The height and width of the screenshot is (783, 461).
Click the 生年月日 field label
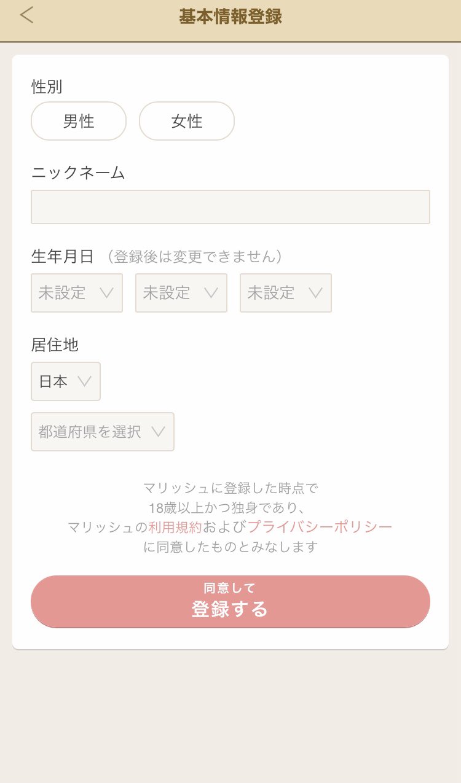click(x=62, y=256)
